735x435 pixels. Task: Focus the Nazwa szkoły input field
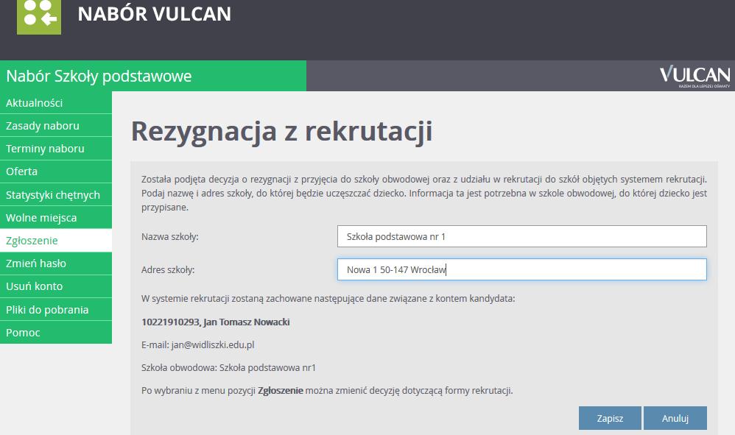pos(521,236)
